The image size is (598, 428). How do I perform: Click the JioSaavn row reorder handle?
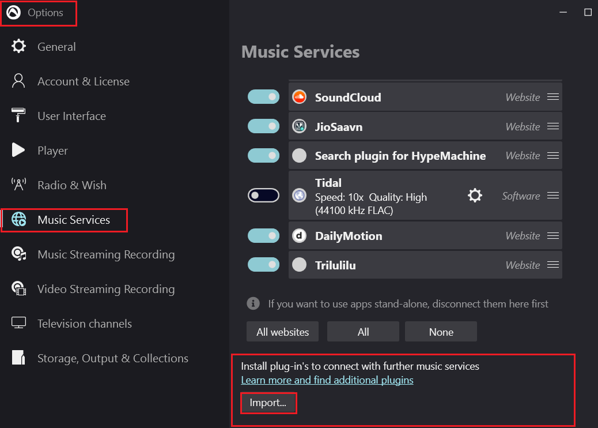[553, 126]
